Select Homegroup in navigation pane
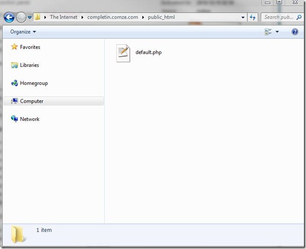Screen dimensions: 306x249 point(34,83)
